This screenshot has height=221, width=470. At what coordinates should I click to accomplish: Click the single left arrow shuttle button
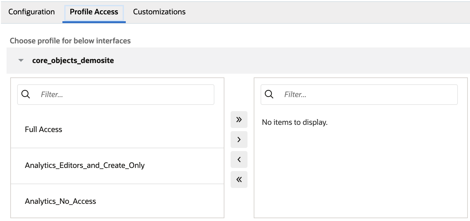tap(239, 159)
